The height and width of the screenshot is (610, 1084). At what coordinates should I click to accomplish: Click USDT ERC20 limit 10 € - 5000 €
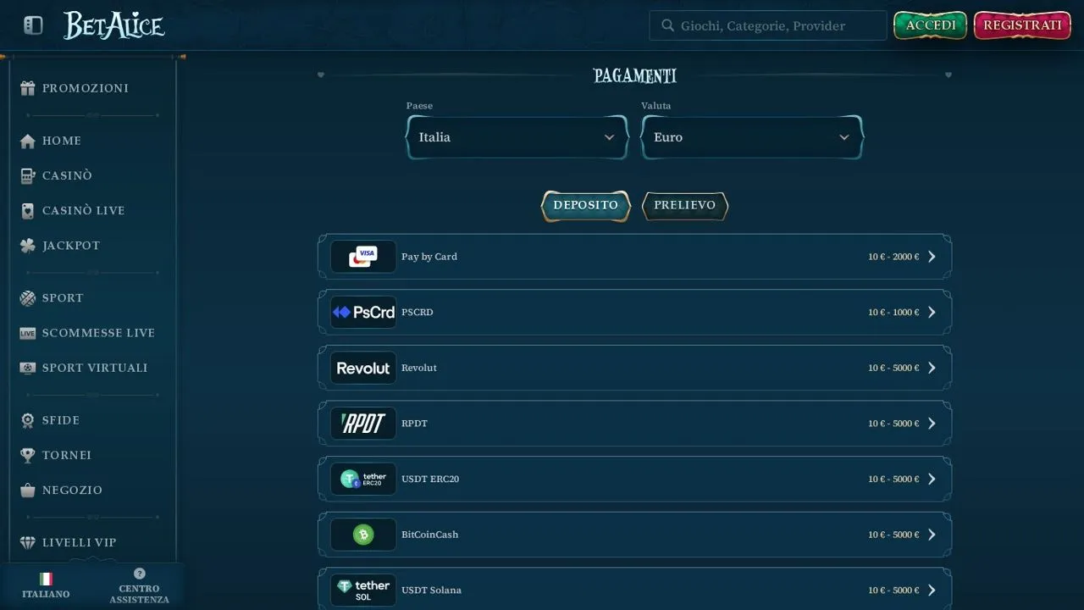(893, 480)
